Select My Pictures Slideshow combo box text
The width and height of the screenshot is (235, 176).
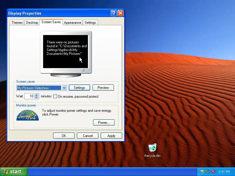[x=39, y=88]
